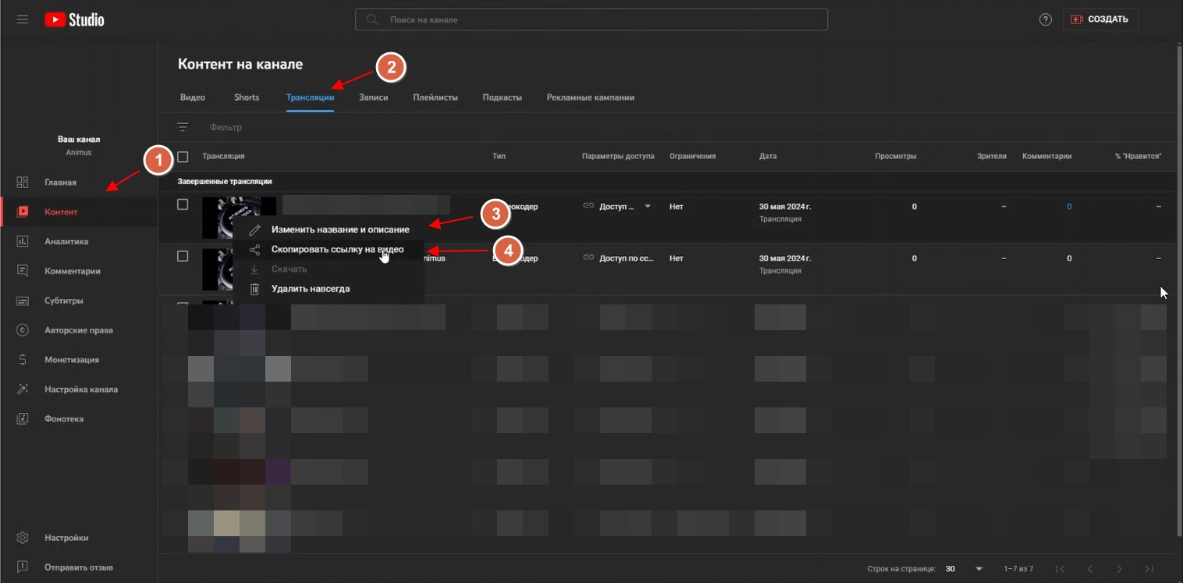Open Настройка канала in the sidebar
Screen dimensions: 1183x583
pos(81,389)
